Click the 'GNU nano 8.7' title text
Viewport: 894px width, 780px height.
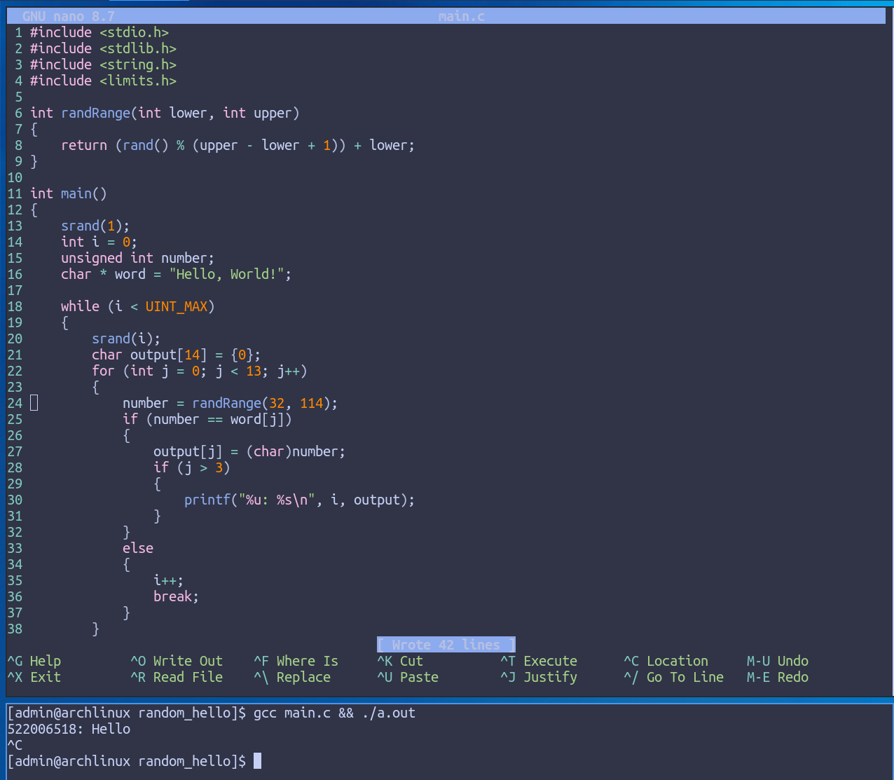[x=69, y=16]
